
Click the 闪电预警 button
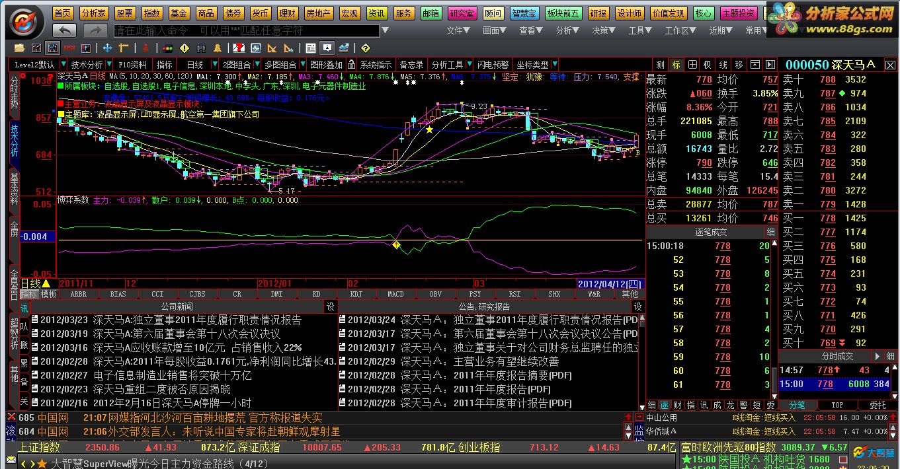pos(493,65)
